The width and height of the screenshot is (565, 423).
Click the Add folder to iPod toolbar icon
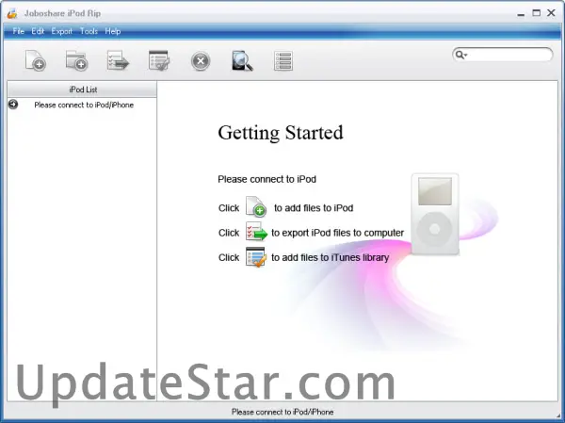click(x=77, y=60)
